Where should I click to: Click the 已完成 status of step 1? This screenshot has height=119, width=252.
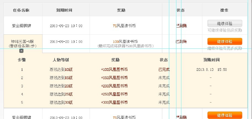(x=164, y=70)
